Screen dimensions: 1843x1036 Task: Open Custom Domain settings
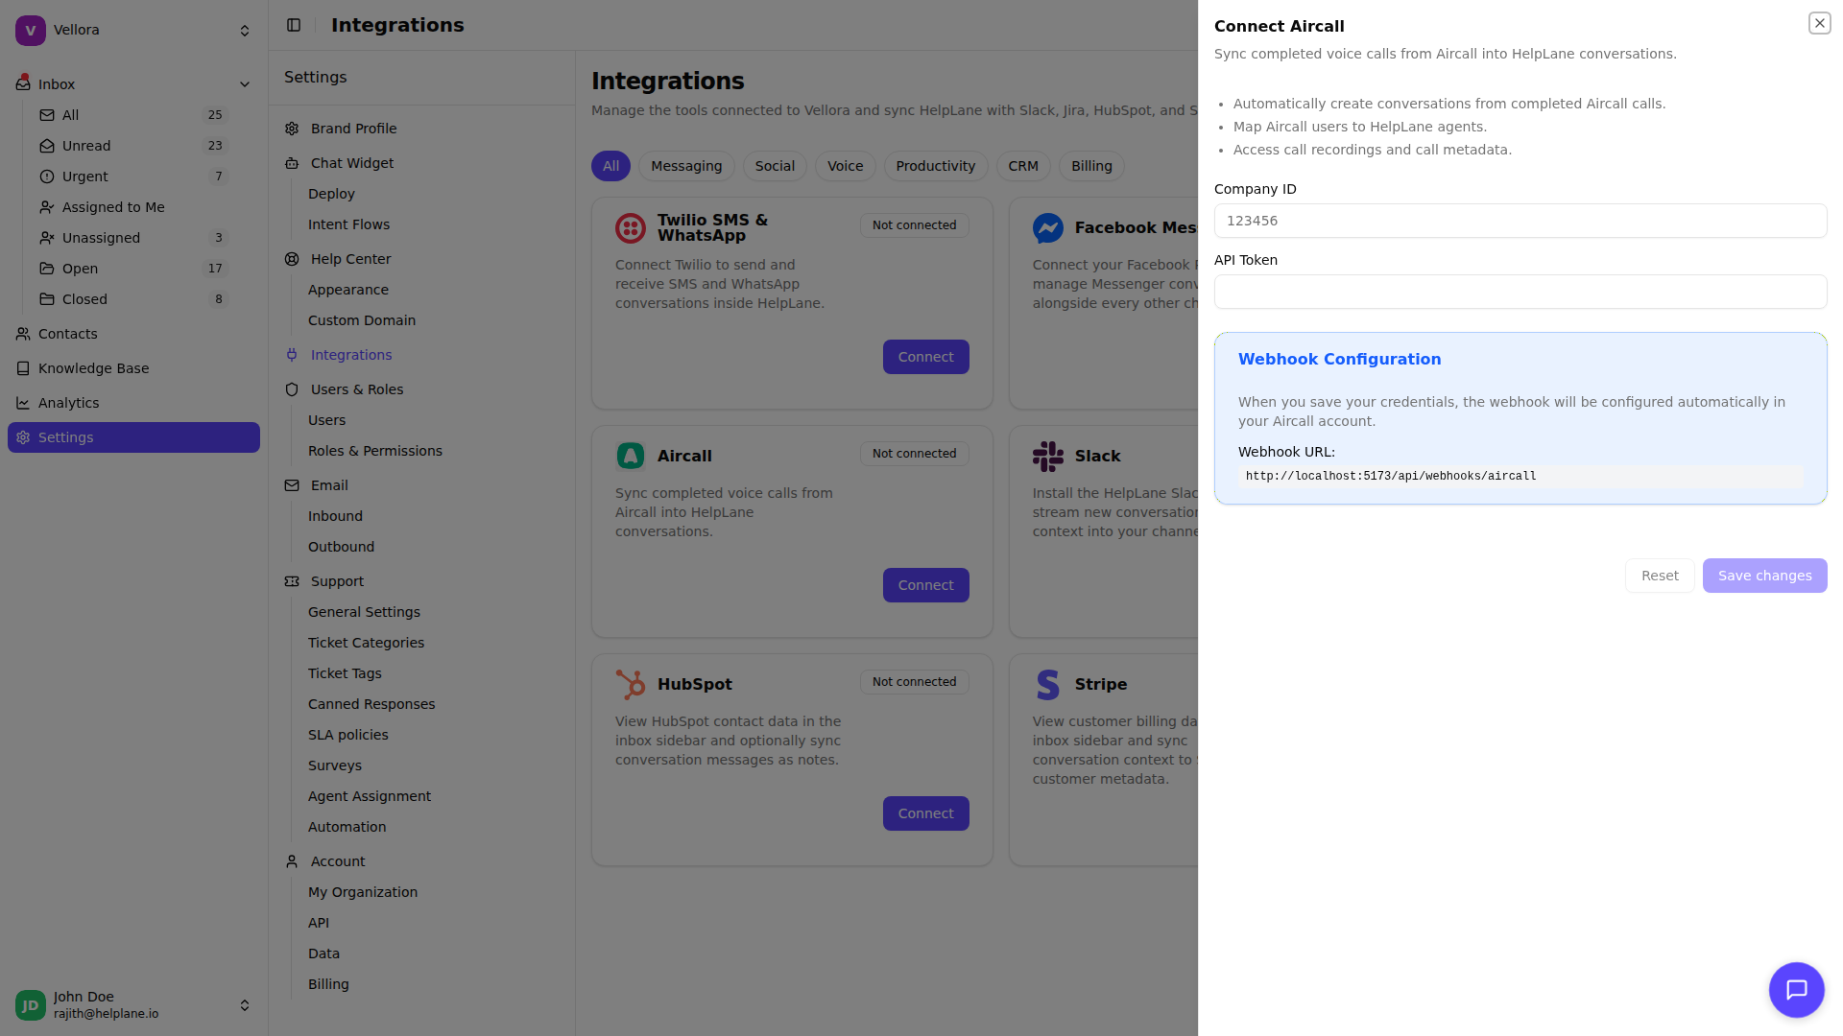[x=362, y=320]
